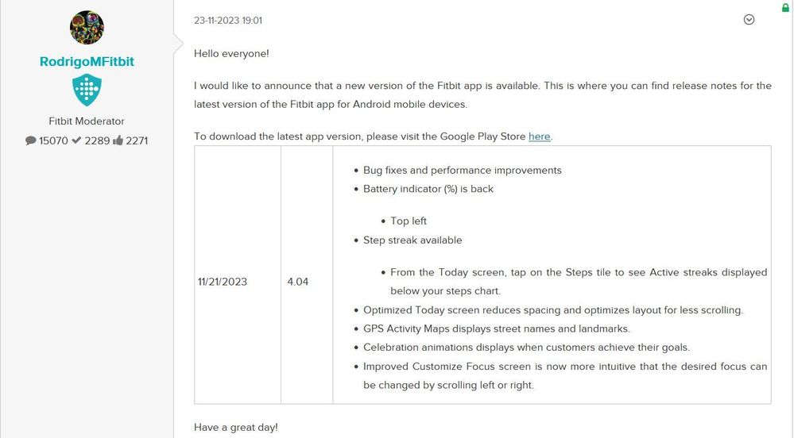Follow the 'here' Google Play Store link
This screenshot has width=794, height=438.
[x=540, y=136]
